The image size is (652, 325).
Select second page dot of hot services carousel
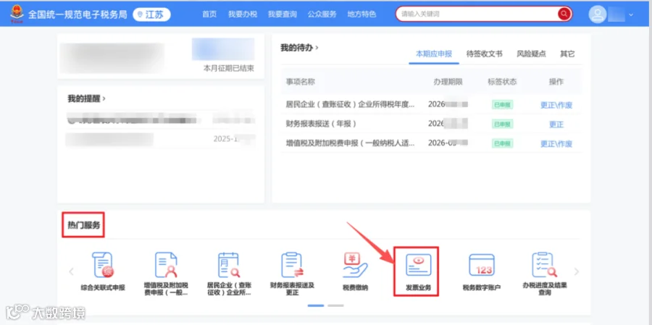(335, 305)
